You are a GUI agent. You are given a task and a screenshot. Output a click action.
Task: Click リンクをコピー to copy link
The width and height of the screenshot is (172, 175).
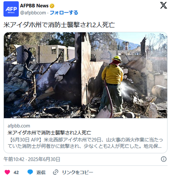tap(77, 172)
